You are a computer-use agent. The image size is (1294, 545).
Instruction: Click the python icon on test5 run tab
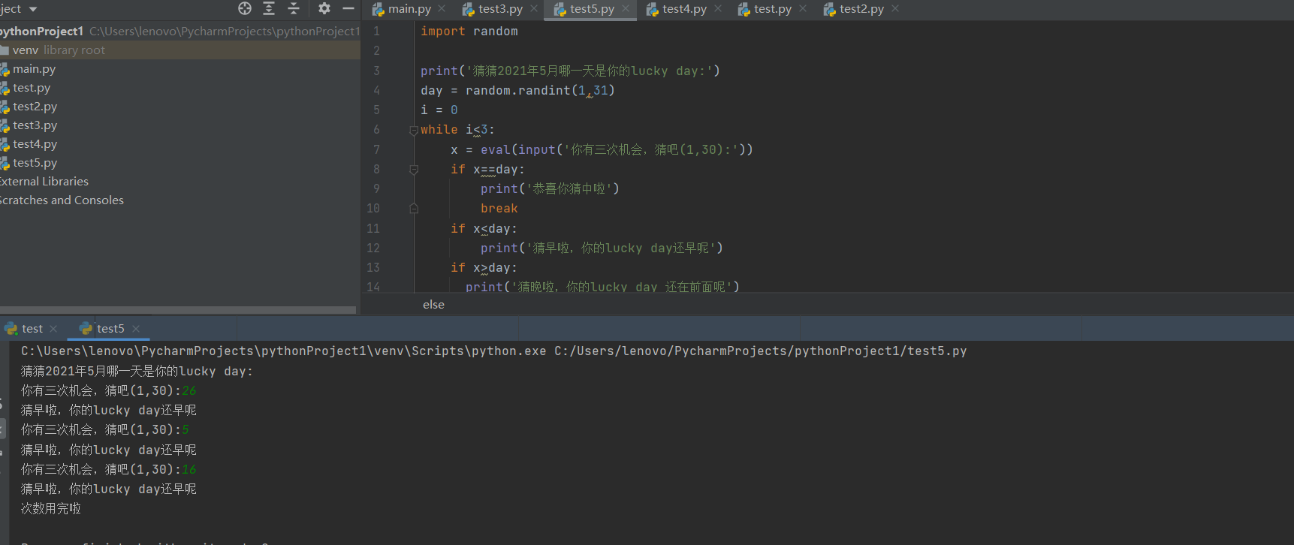coord(86,328)
